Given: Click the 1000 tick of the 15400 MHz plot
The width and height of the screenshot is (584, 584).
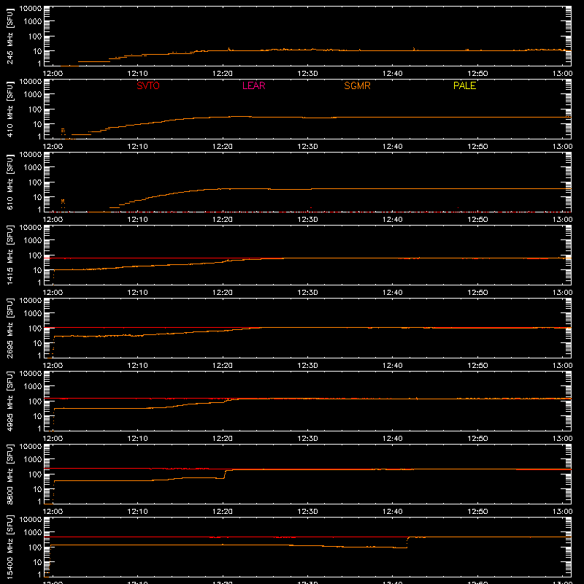Looking at the screenshot, I should (32, 533).
